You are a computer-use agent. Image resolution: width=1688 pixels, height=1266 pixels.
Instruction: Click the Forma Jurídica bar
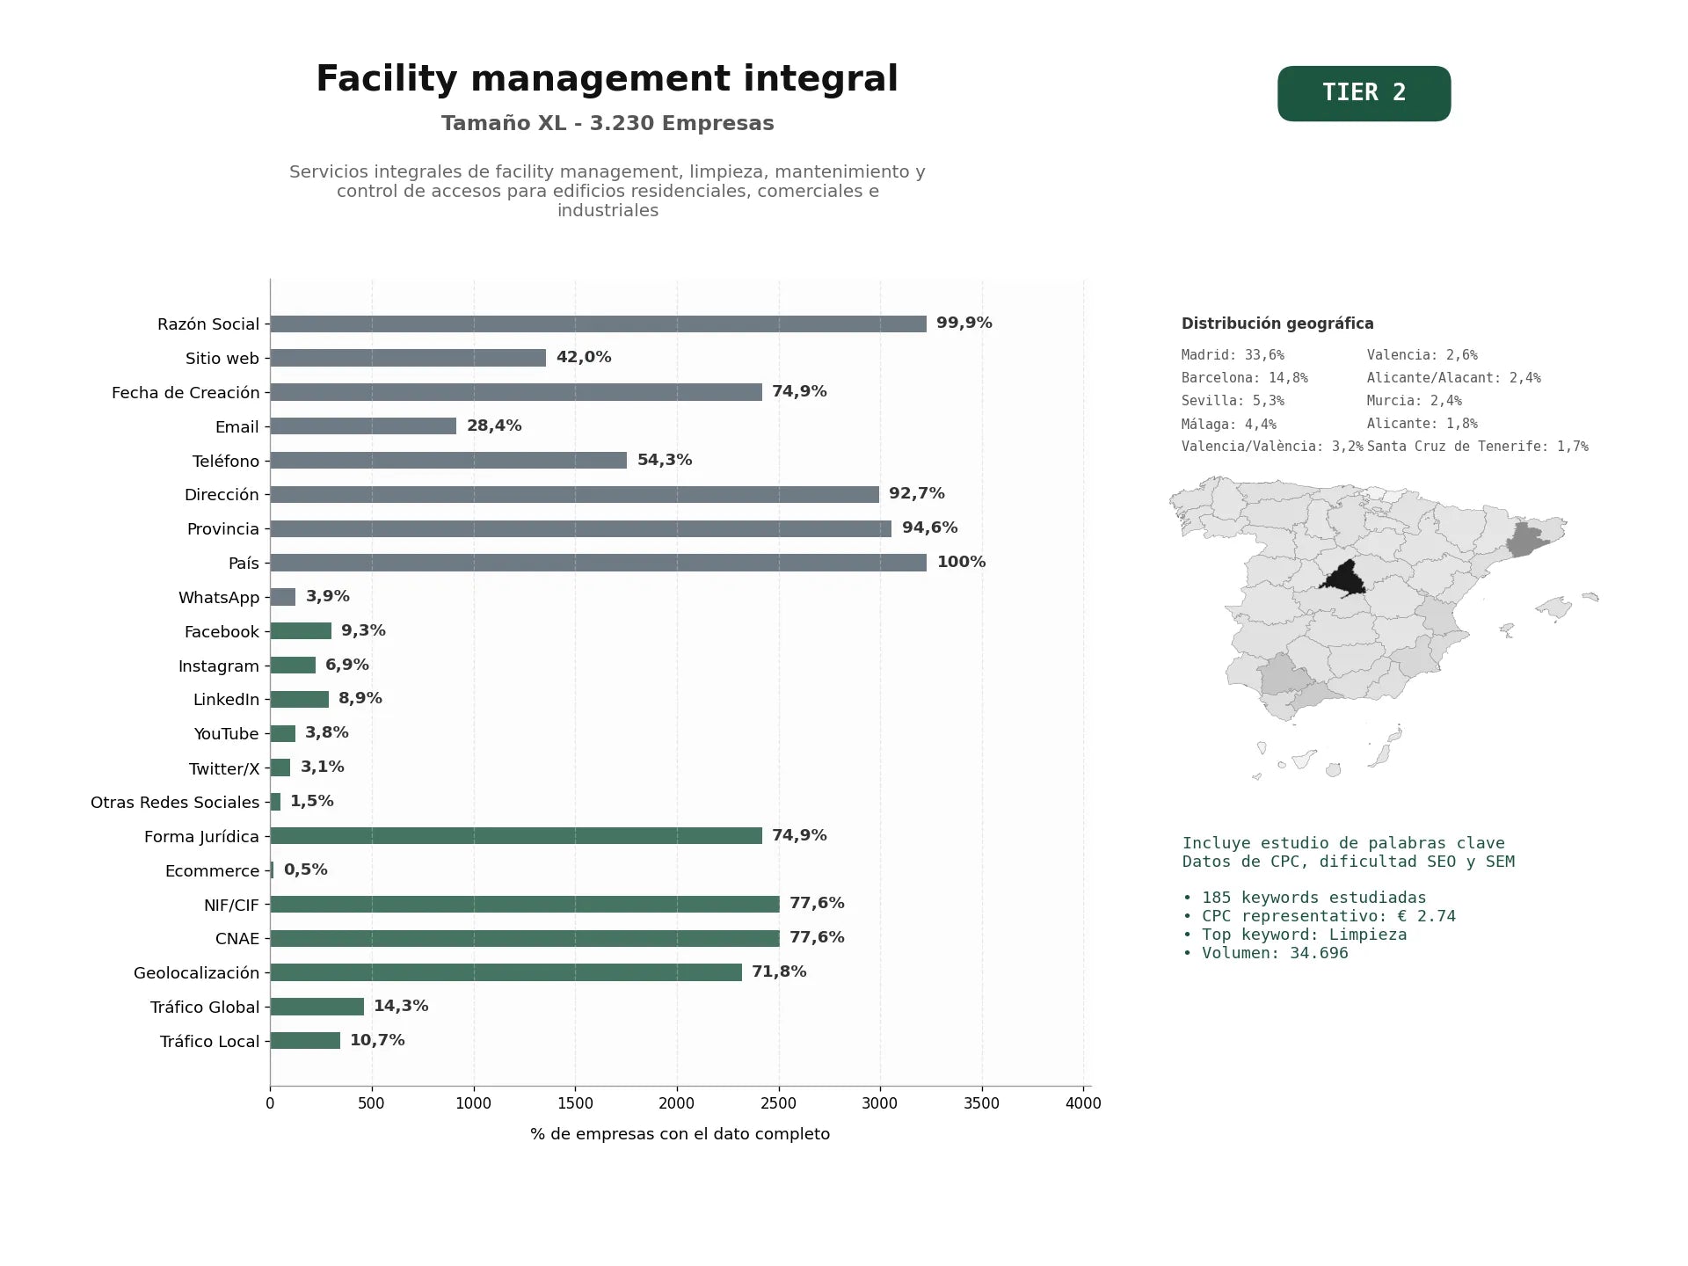[x=516, y=836]
